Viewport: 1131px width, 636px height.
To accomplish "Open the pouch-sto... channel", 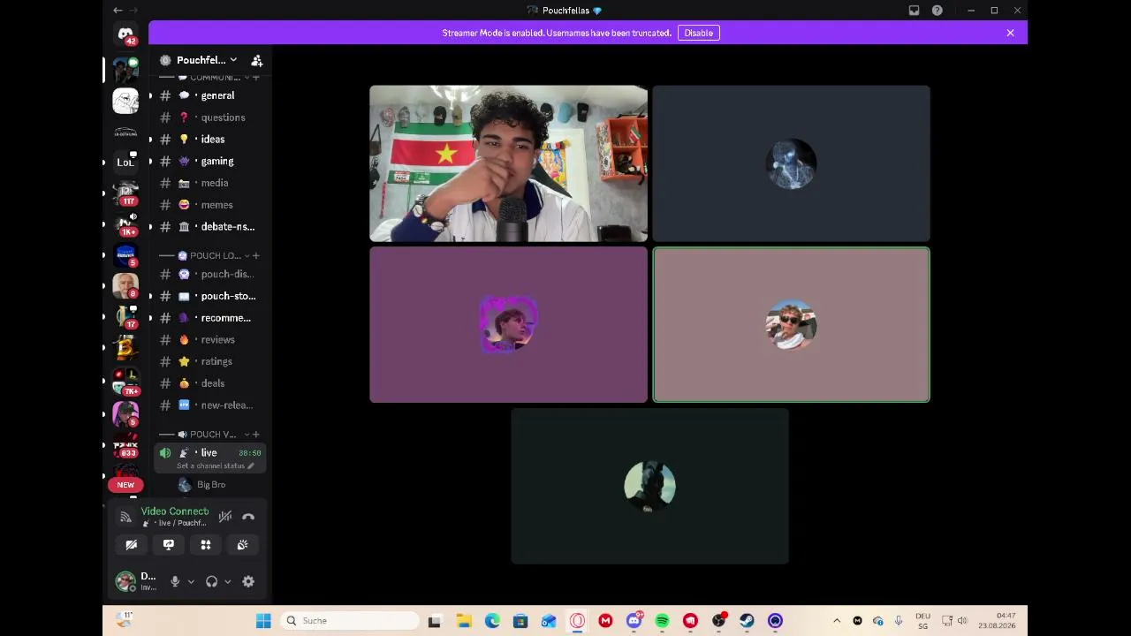I will pyautogui.click(x=209, y=296).
